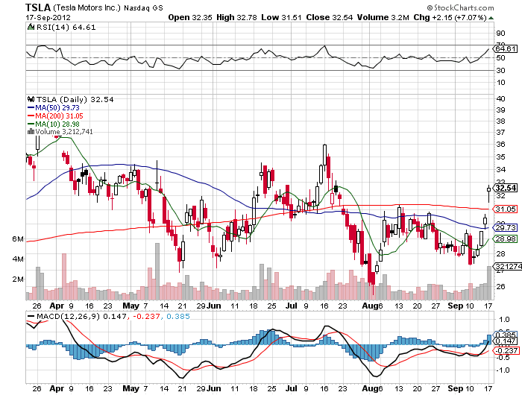This screenshot has width=522, height=395.
Task: Click the red 31.05 MA(200) tag on the price axis
Action: 506,209
